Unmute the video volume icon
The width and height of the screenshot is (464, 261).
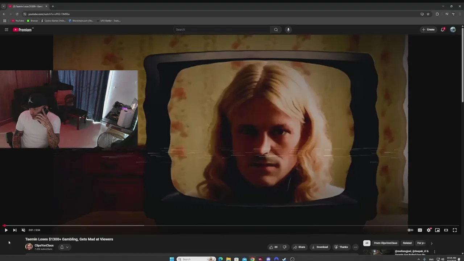pyautogui.click(x=23, y=230)
